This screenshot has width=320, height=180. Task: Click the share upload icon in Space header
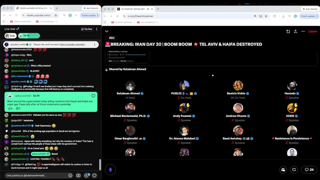295,31
